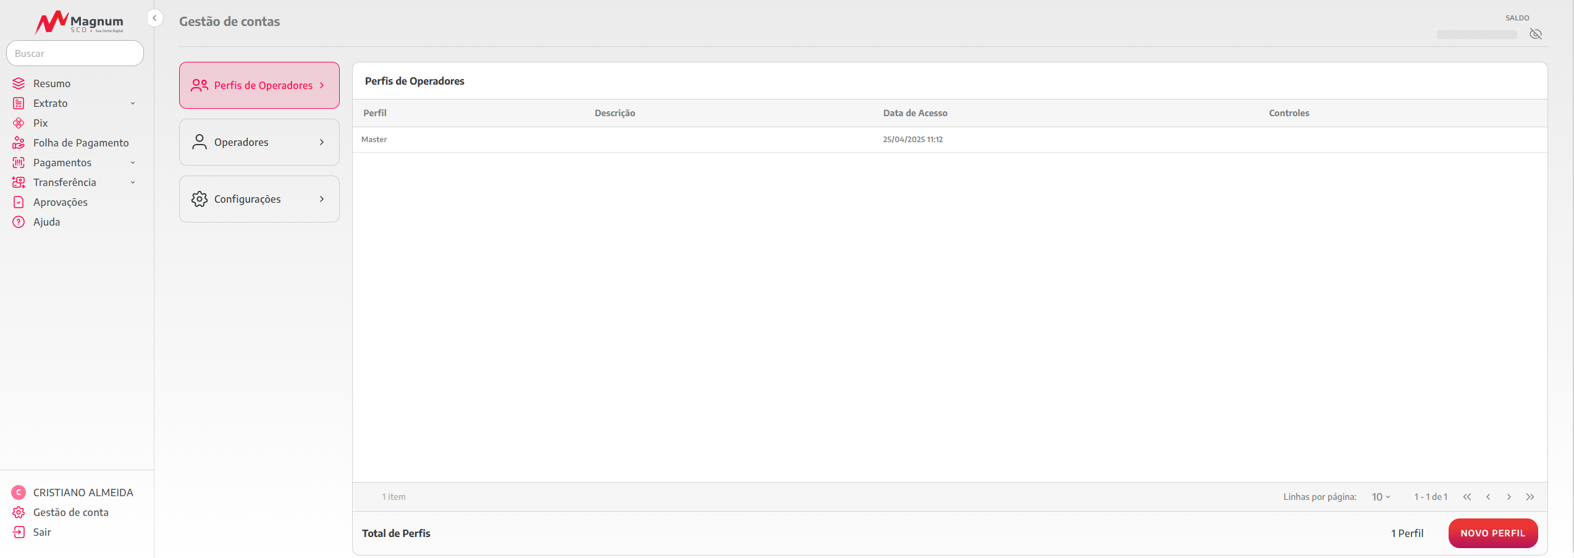Click the '1 Perfil' total text

pos(1407,533)
